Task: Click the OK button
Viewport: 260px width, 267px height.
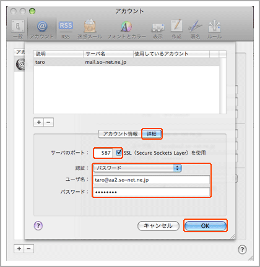Action: [x=206, y=225]
